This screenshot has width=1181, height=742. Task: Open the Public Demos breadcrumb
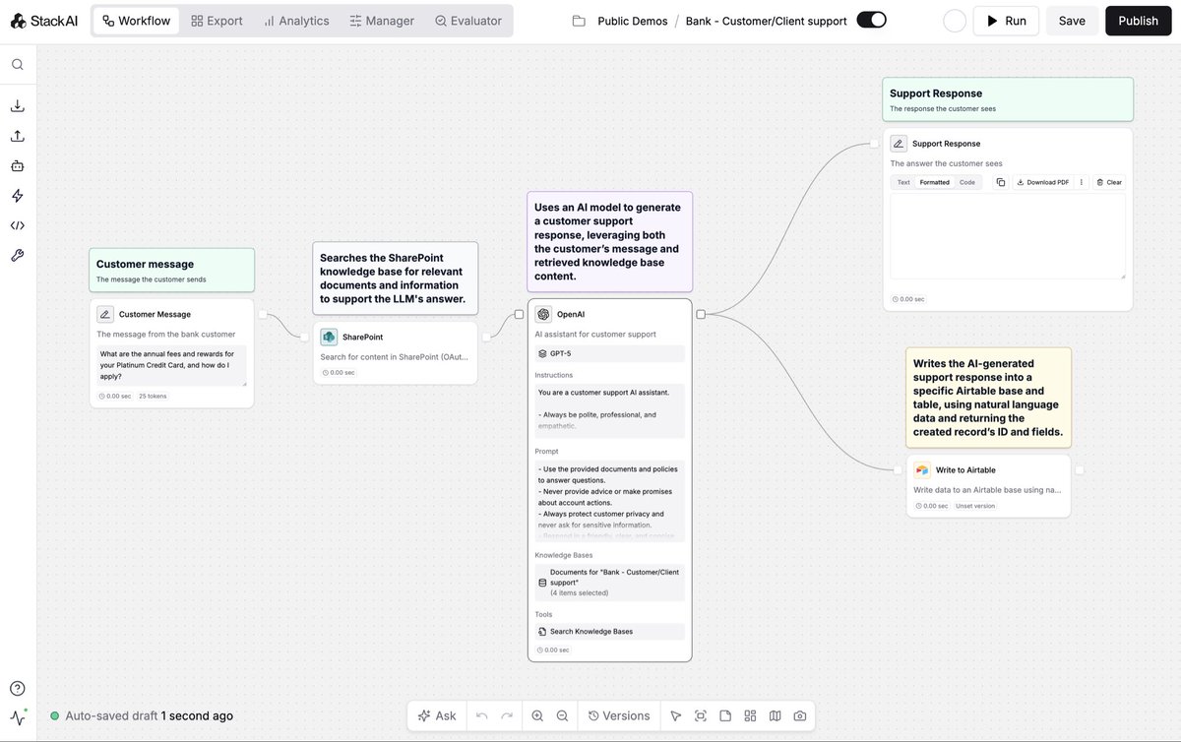click(633, 21)
